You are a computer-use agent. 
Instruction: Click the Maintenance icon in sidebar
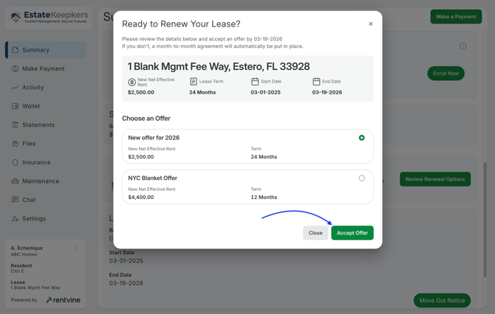click(15, 181)
